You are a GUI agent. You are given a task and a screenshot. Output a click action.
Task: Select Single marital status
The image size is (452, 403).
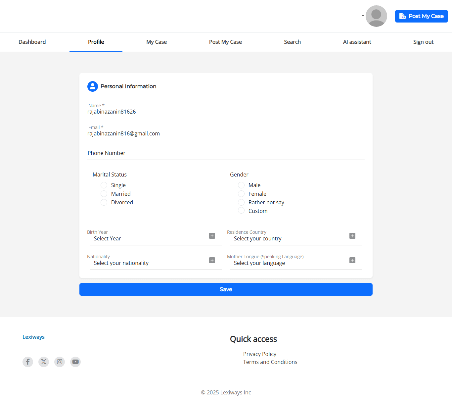(104, 185)
